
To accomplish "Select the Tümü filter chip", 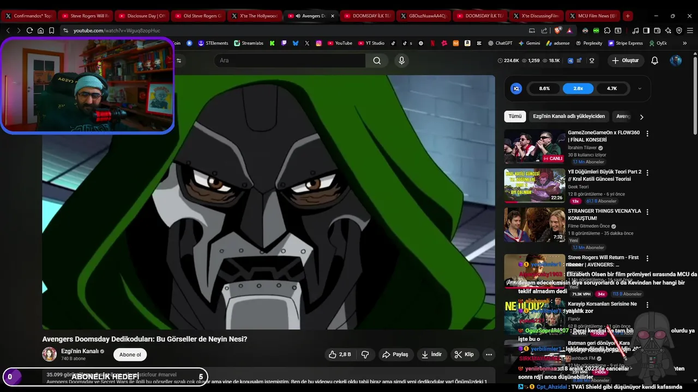I will pos(515,116).
